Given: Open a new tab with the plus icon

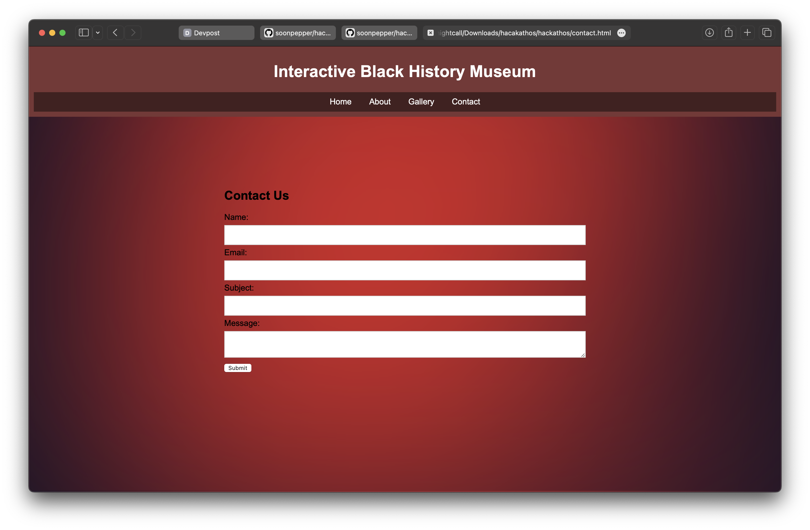Looking at the screenshot, I should point(747,32).
